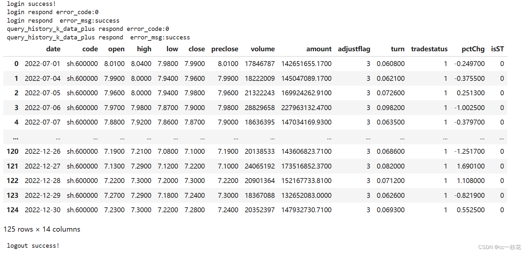Click the 'adjustflag' column header
Image resolution: width=526 pixels, height=253 pixels.
pos(354,49)
